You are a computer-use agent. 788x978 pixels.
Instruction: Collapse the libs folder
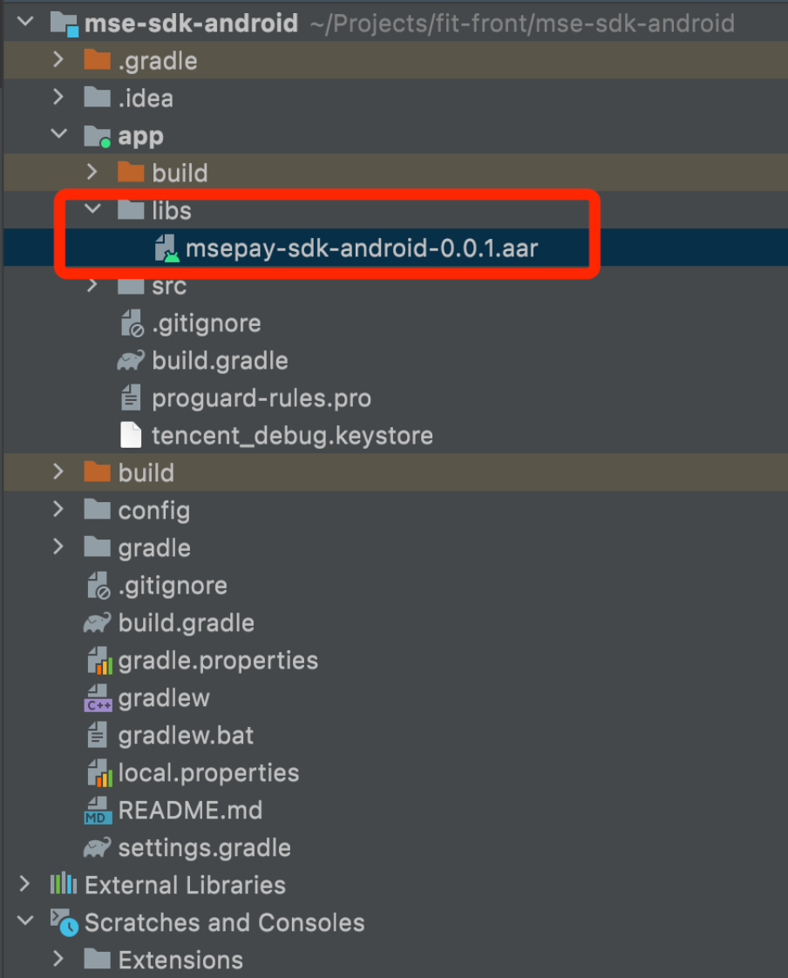coord(92,211)
